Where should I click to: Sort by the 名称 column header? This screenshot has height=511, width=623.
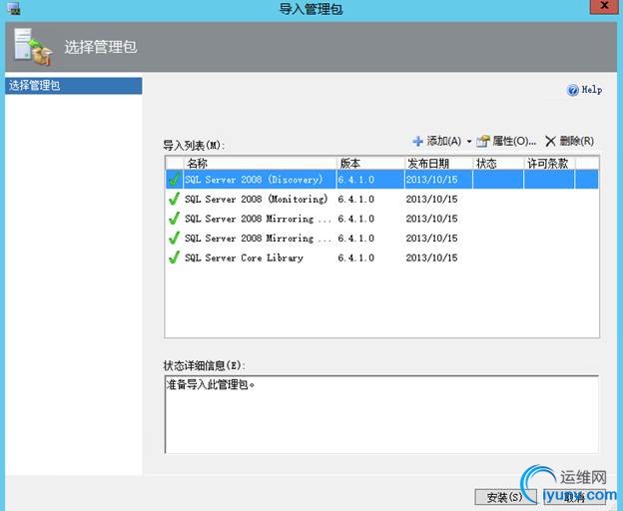click(x=261, y=164)
